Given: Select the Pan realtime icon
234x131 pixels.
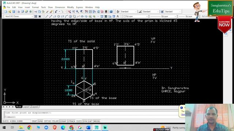Looking at the screenshot, I should [x=69, y=12].
